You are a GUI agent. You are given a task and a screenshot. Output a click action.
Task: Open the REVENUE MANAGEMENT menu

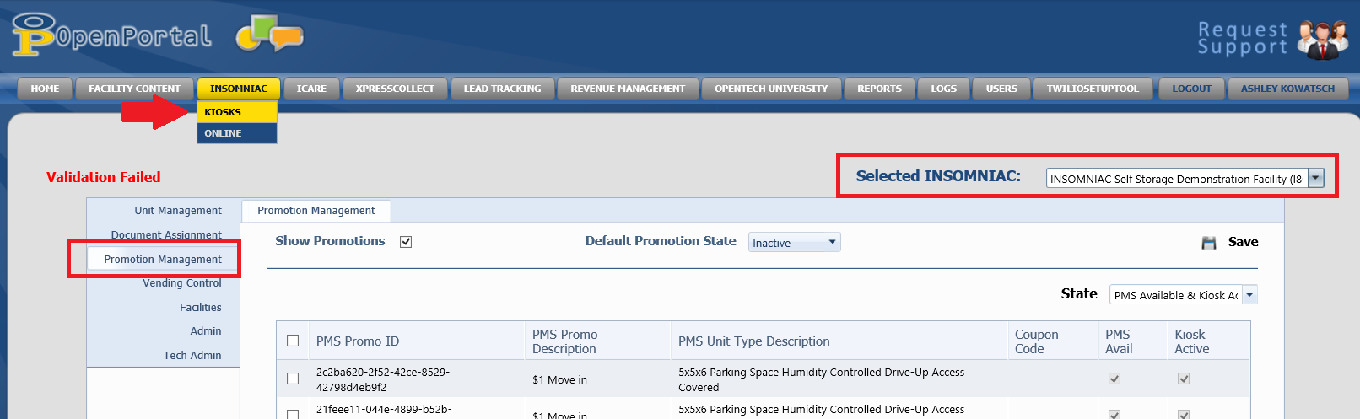(628, 89)
